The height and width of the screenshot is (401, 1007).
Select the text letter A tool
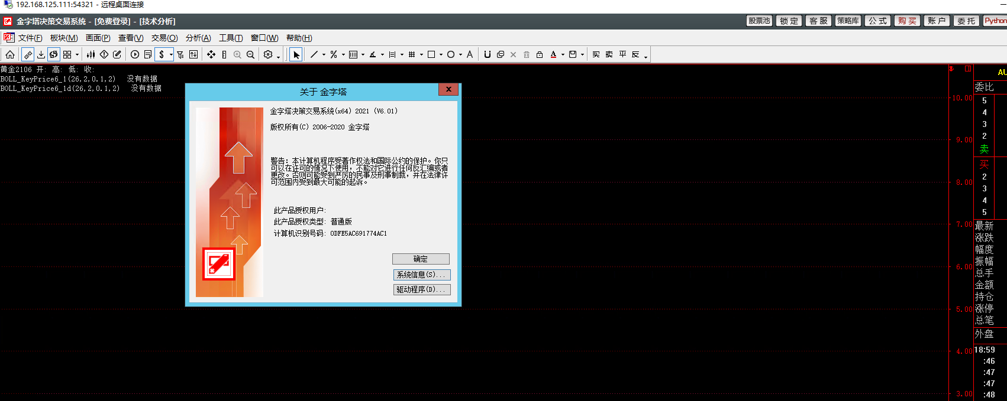[470, 54]
